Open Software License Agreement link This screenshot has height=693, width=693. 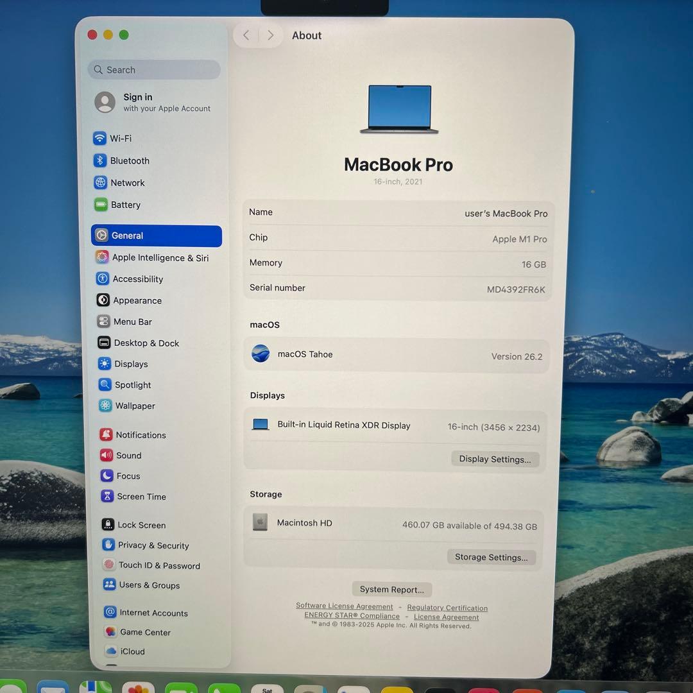pyautogui.click(x=345, y=606)
